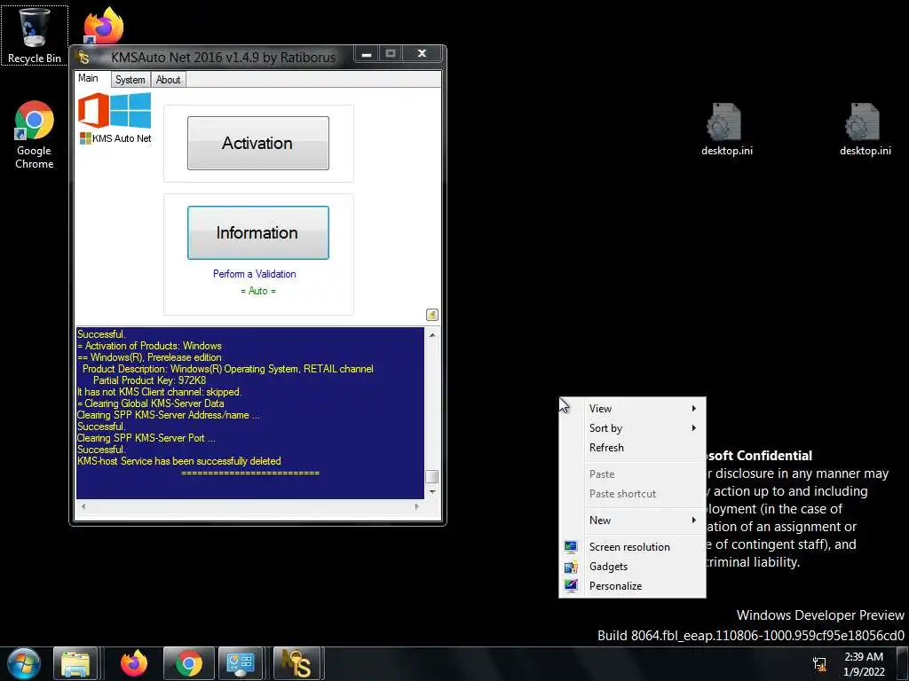Click the KMSAuto title bar app icon
909x681 pixels.
point(84,57)
